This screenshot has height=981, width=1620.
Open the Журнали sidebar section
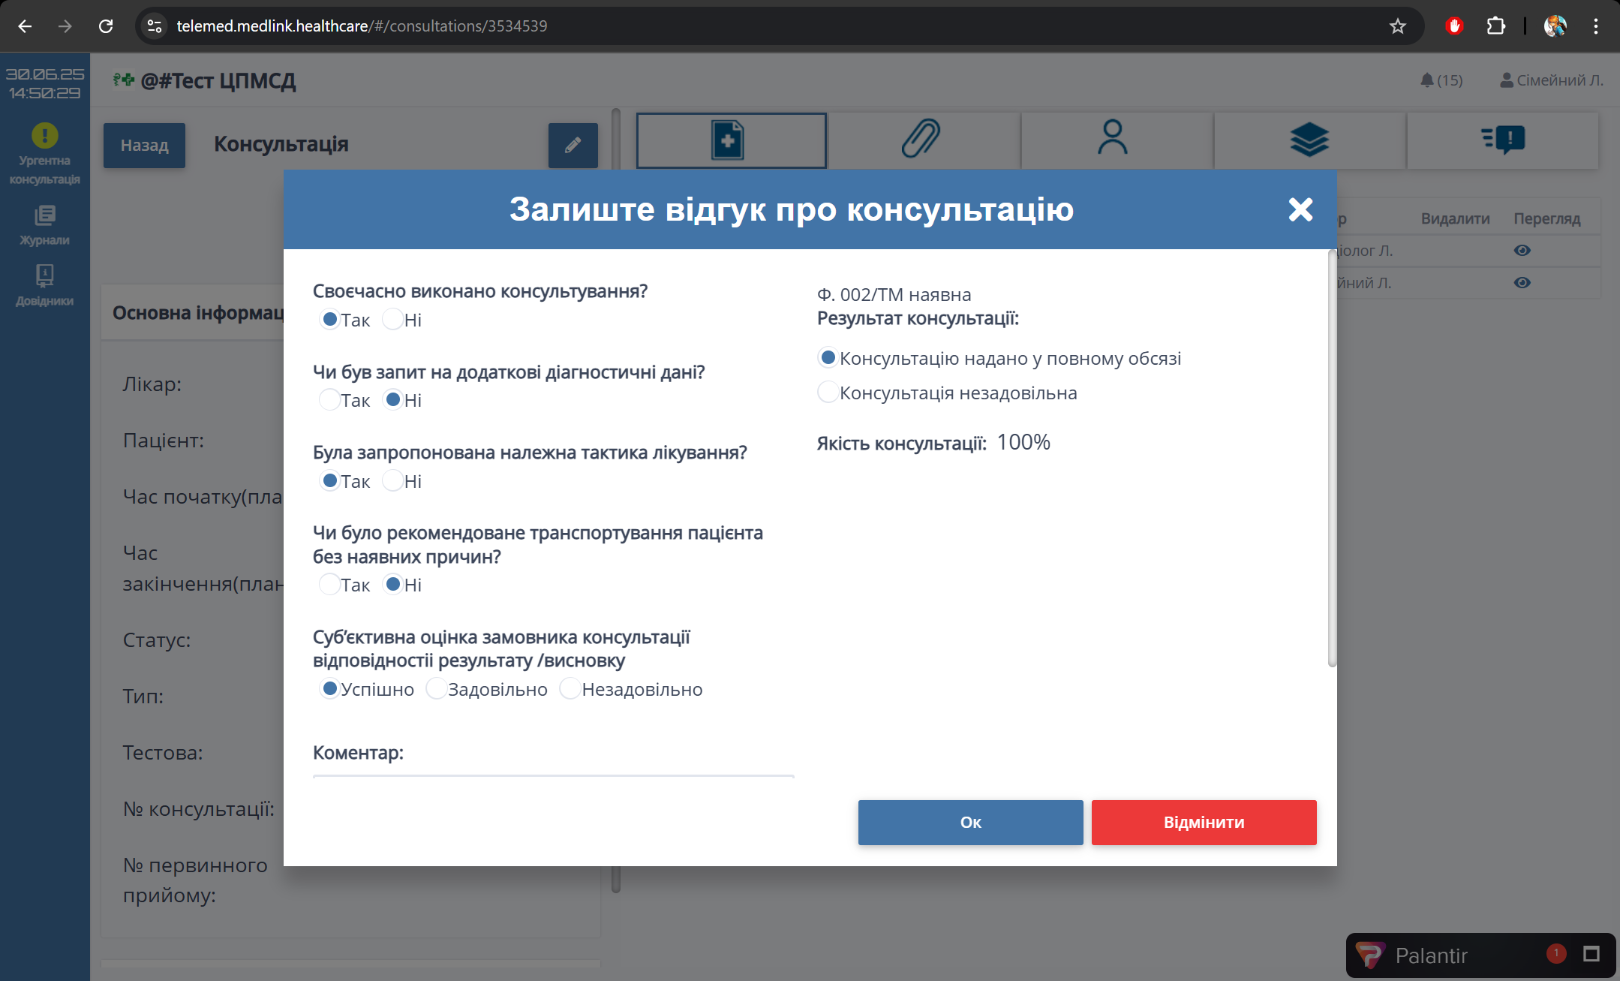(x=44, y=225)
